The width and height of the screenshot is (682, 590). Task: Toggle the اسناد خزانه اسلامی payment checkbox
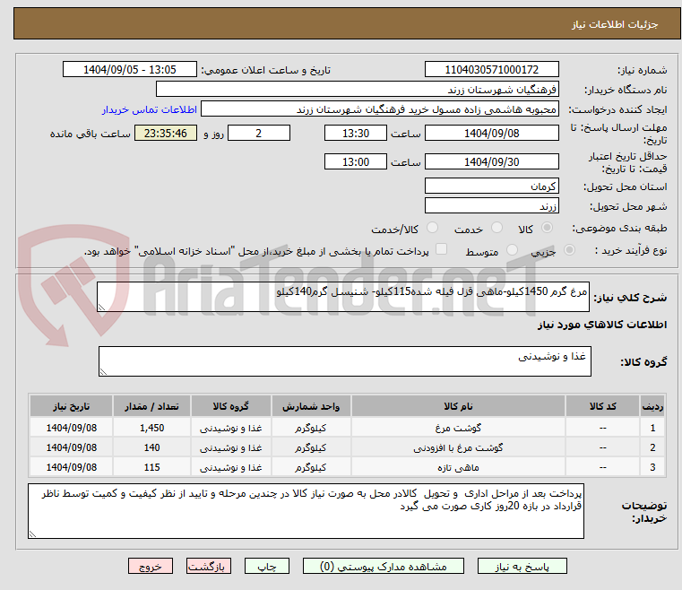pyautogui.click(x=441, y=249)
